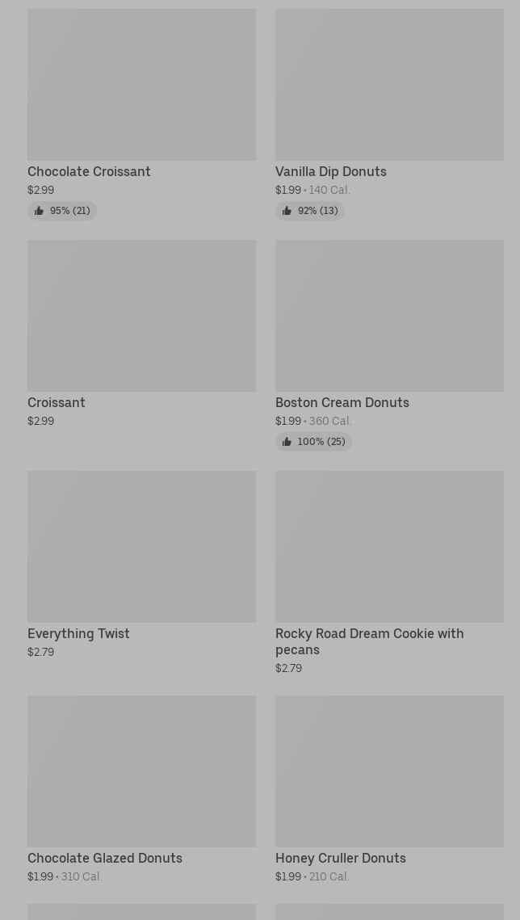Open the Chocolate Croissant item image

point(142,85)
